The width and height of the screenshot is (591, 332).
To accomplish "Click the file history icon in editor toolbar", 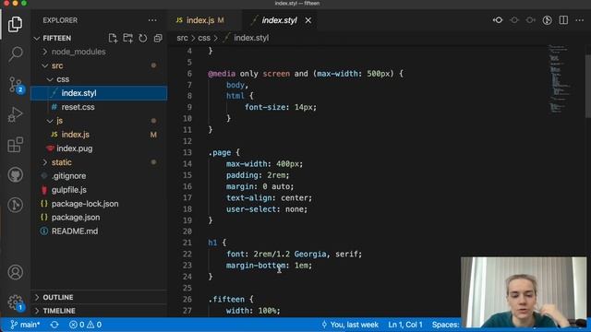I will (548, 20).
